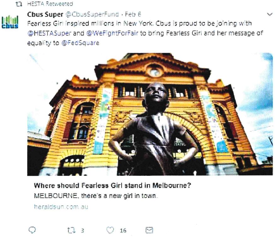This screenshot has height=239, width=275.
Task: Open article headline about Fearless Girl in Melbourne
Action: [x=112, y=186]
